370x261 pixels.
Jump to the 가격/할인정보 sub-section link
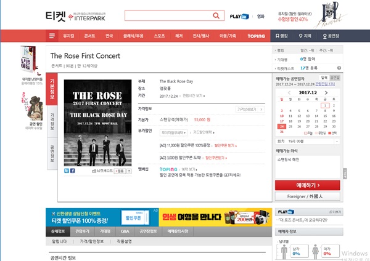(91, 241)
